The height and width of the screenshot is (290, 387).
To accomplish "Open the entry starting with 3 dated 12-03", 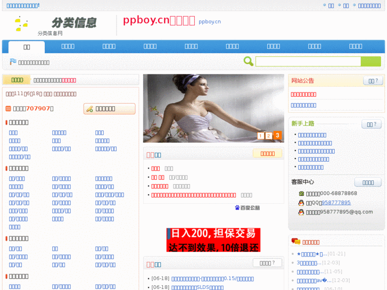I will tap(309, 263).
